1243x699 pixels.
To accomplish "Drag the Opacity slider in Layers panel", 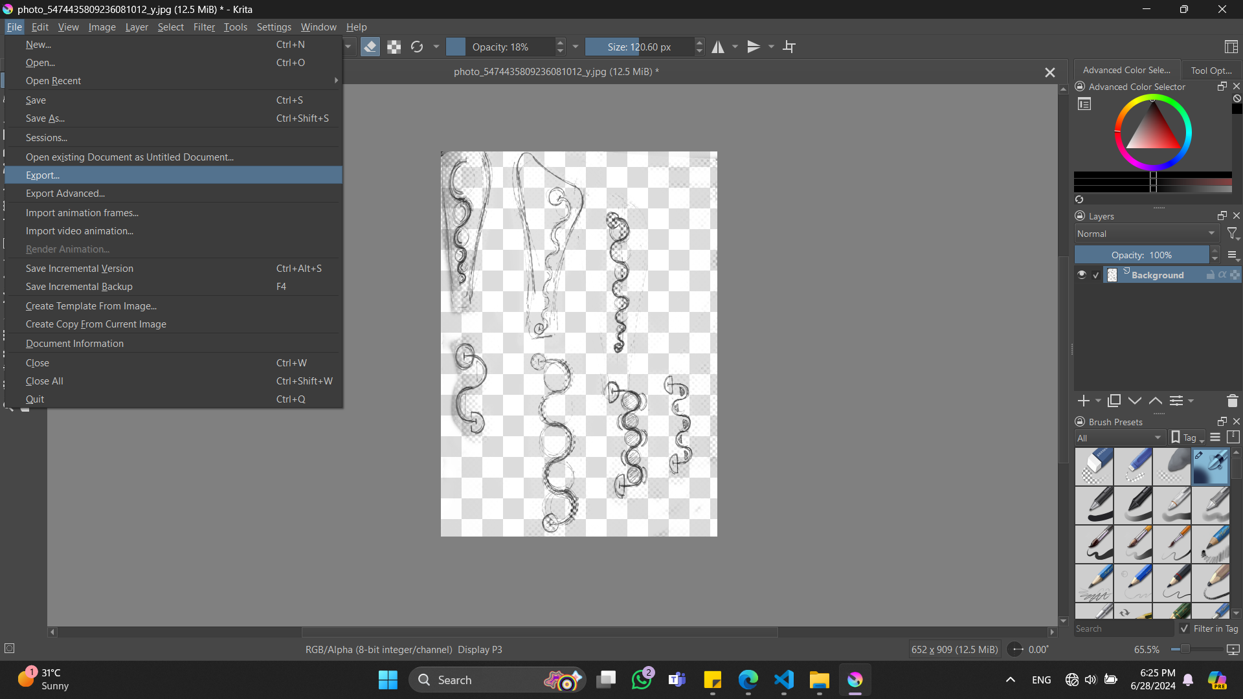I will point(1142,255).
